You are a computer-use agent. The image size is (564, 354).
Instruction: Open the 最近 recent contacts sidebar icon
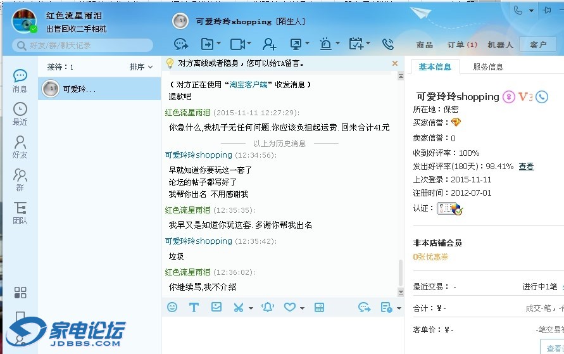pos(20,114)
